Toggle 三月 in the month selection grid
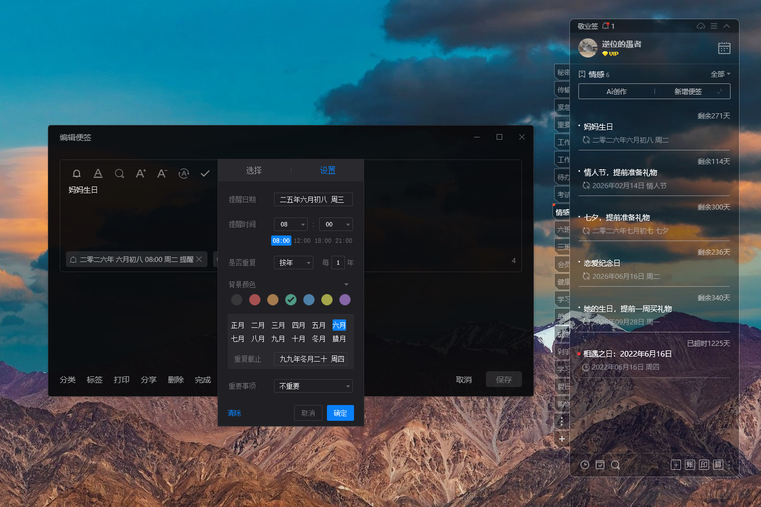 coord(278,325)
